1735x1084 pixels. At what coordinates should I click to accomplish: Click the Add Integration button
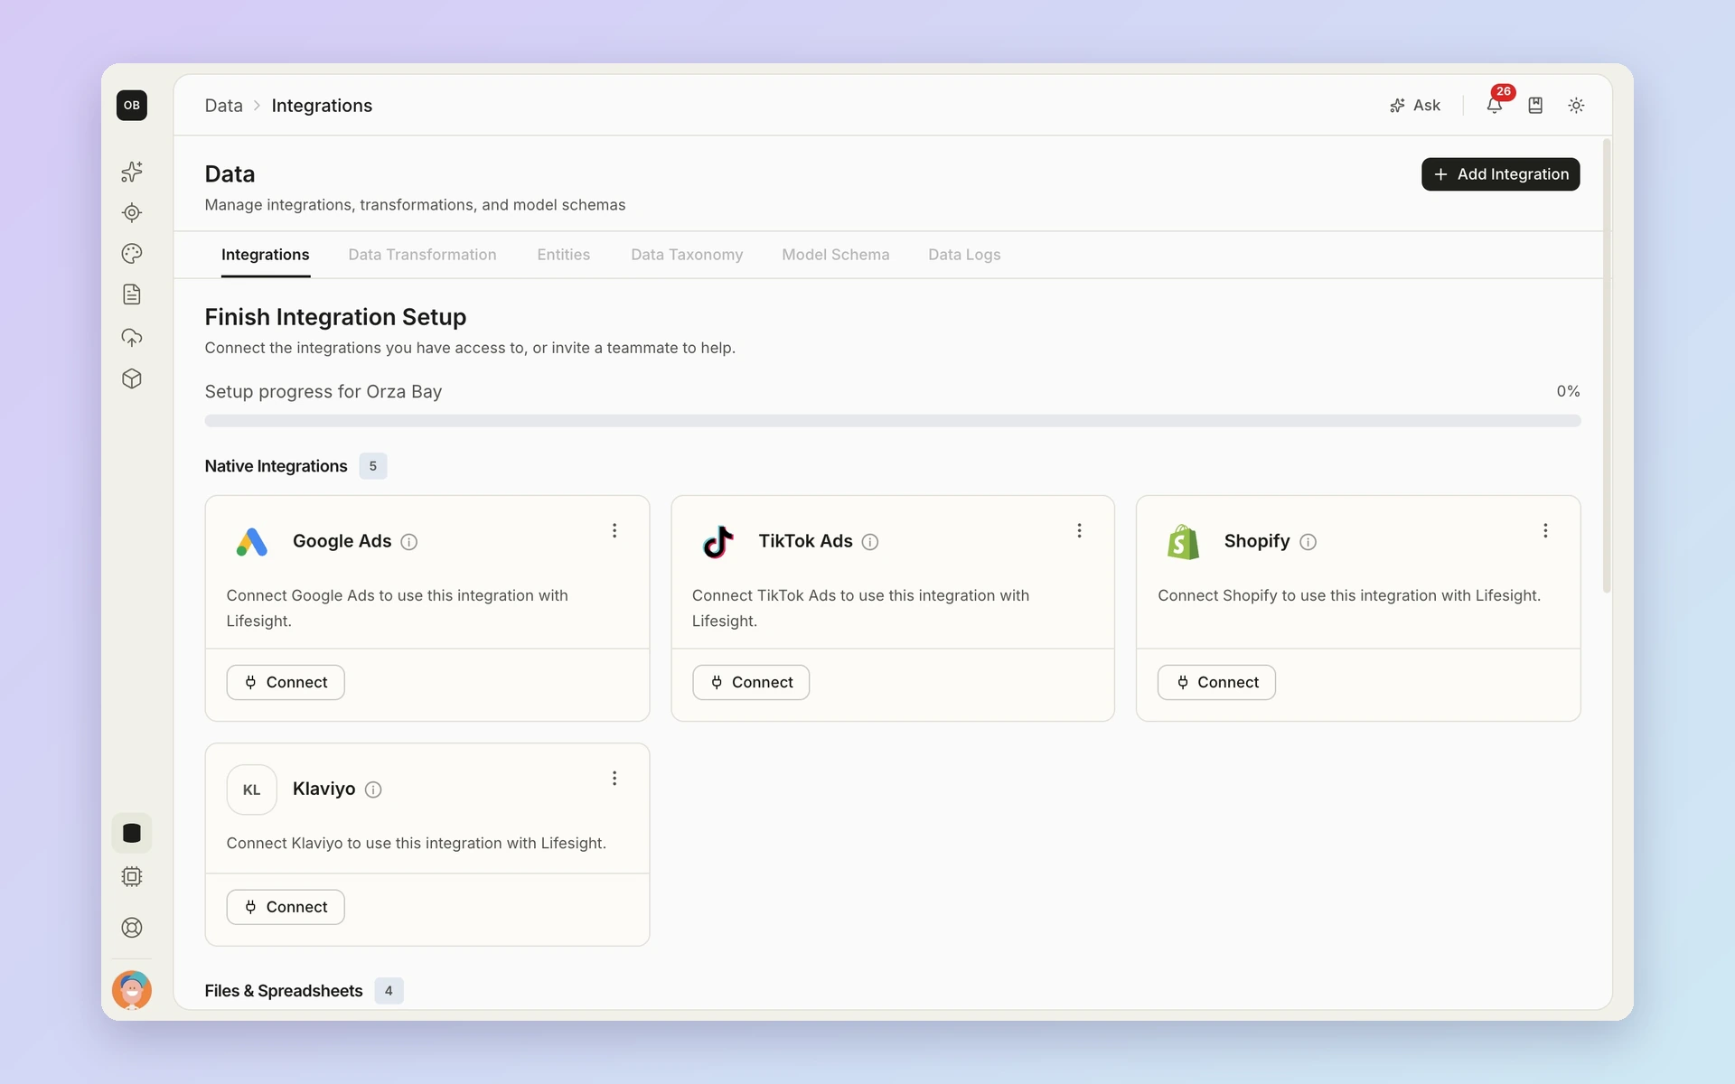click(x=1500, y=174)
